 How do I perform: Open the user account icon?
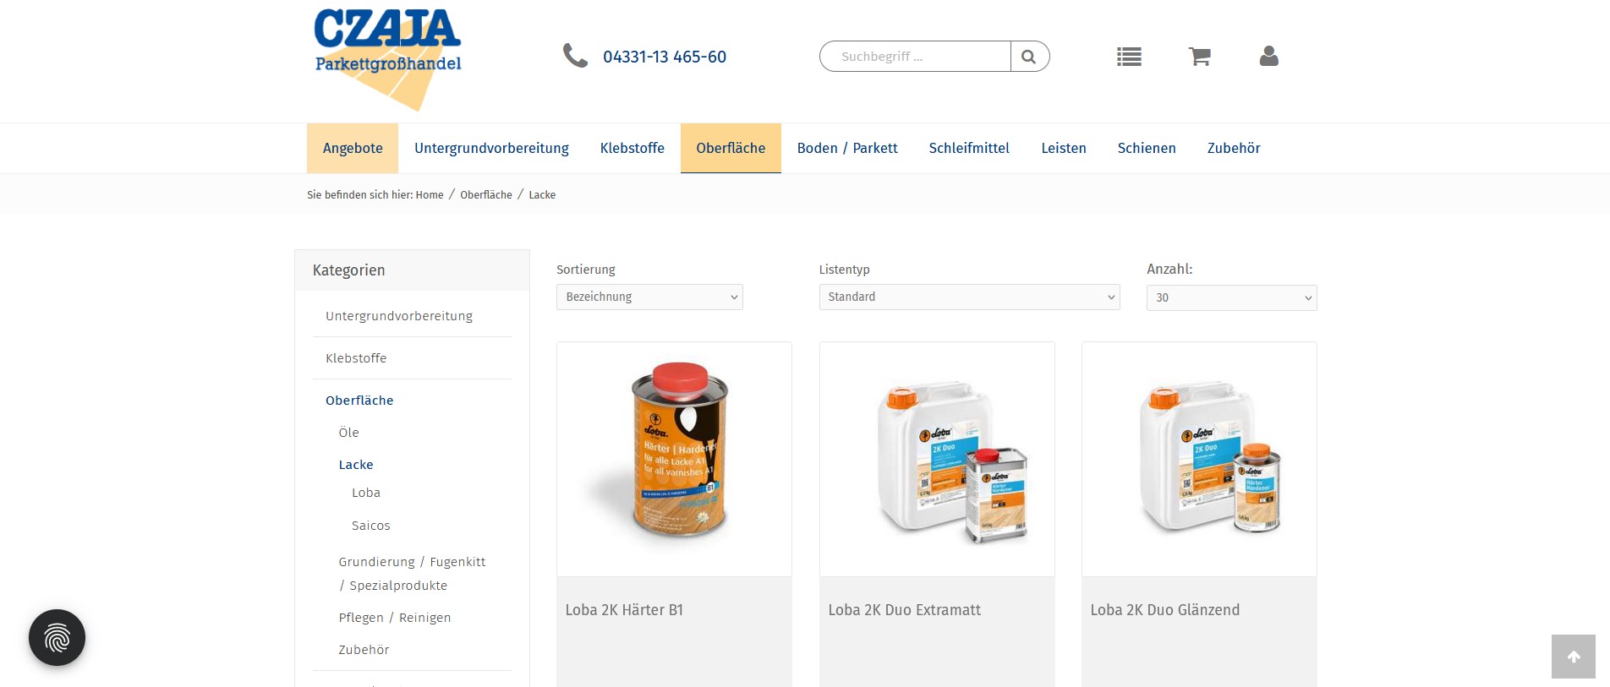pos(1268,57)
